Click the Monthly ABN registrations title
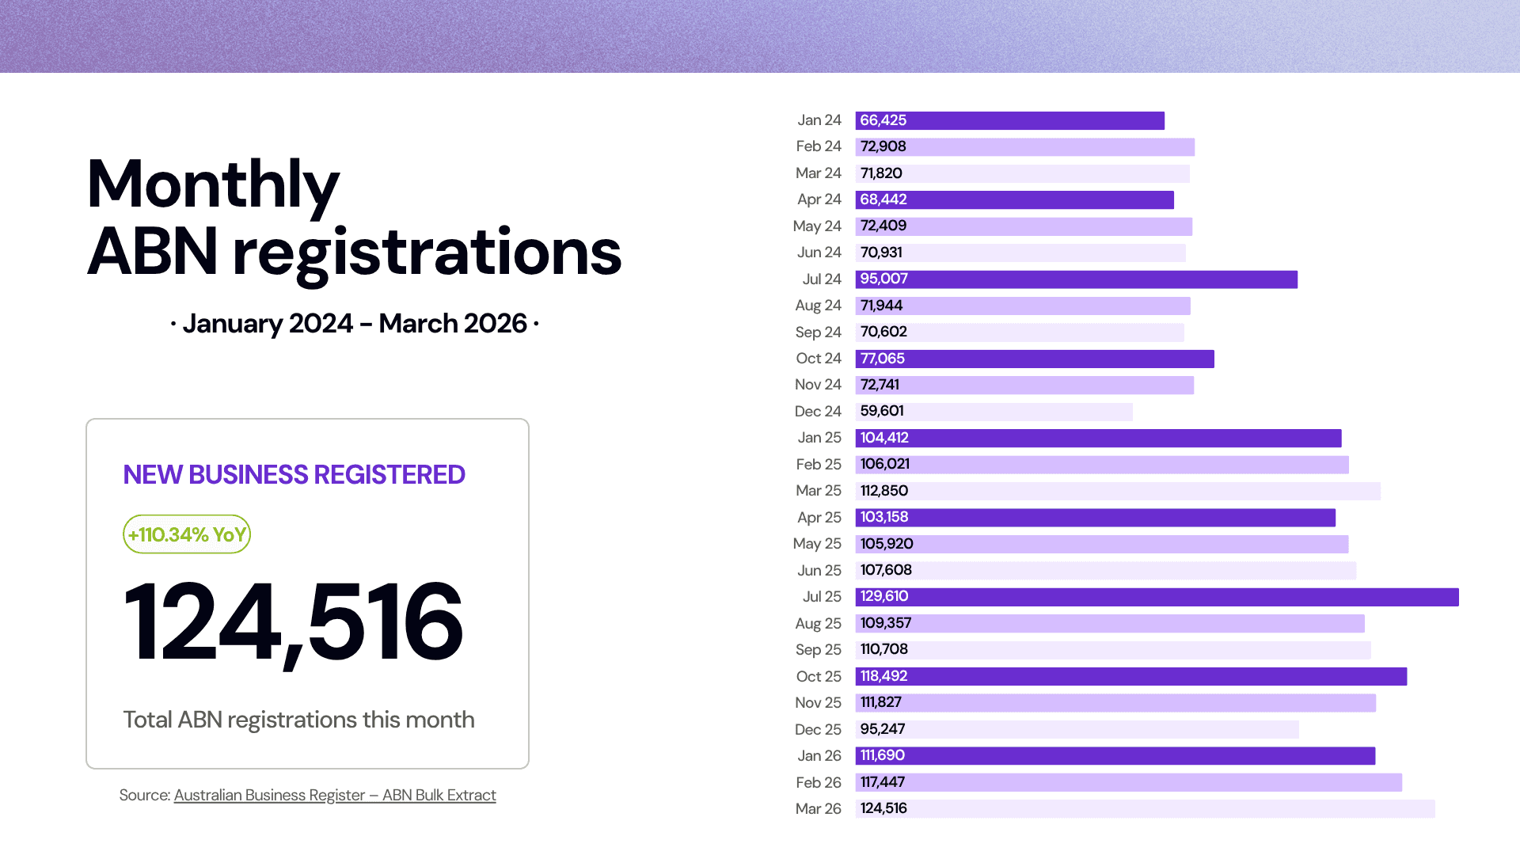Viewport: 1520px width, 855px height. click(x=354, y=218)
